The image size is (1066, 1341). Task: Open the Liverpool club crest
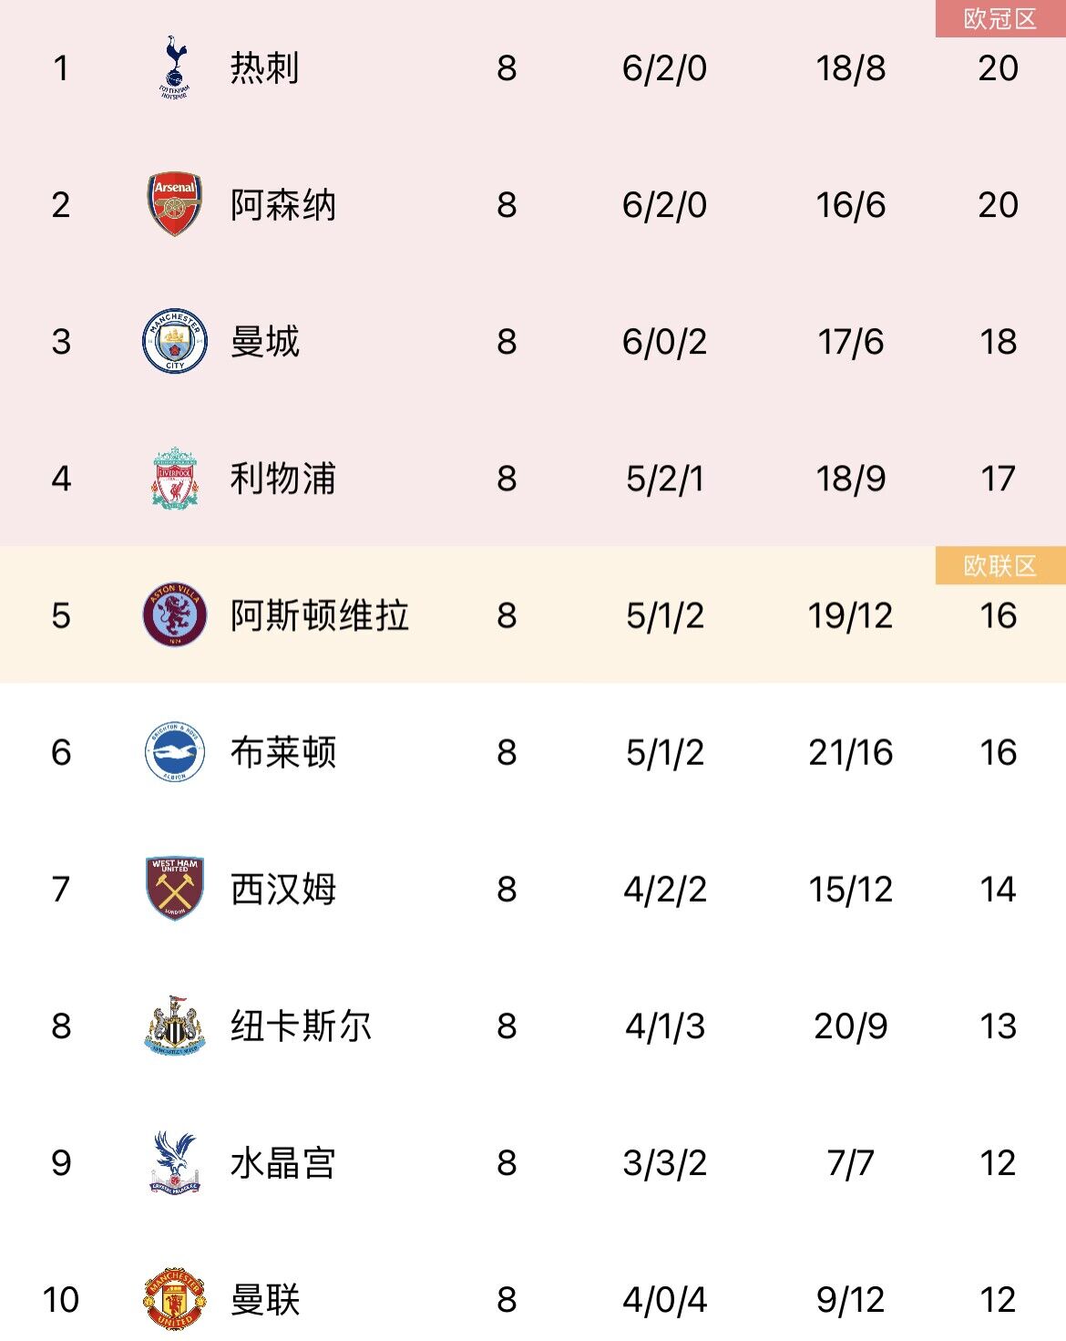point(174,479)
